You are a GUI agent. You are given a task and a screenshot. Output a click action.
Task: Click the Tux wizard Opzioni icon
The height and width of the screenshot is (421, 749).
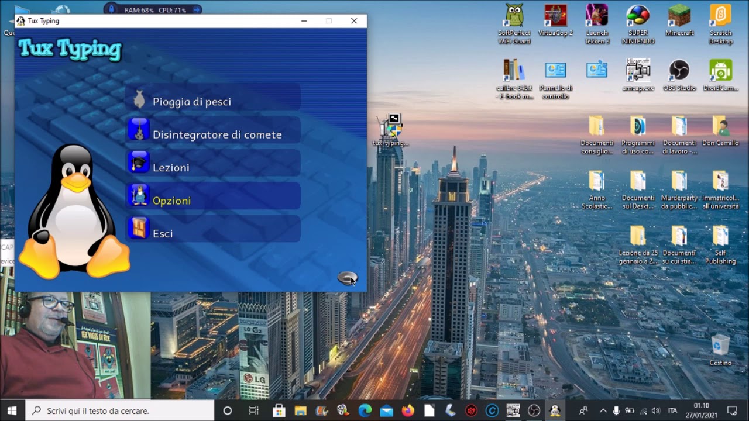click(x=139, y=195)
